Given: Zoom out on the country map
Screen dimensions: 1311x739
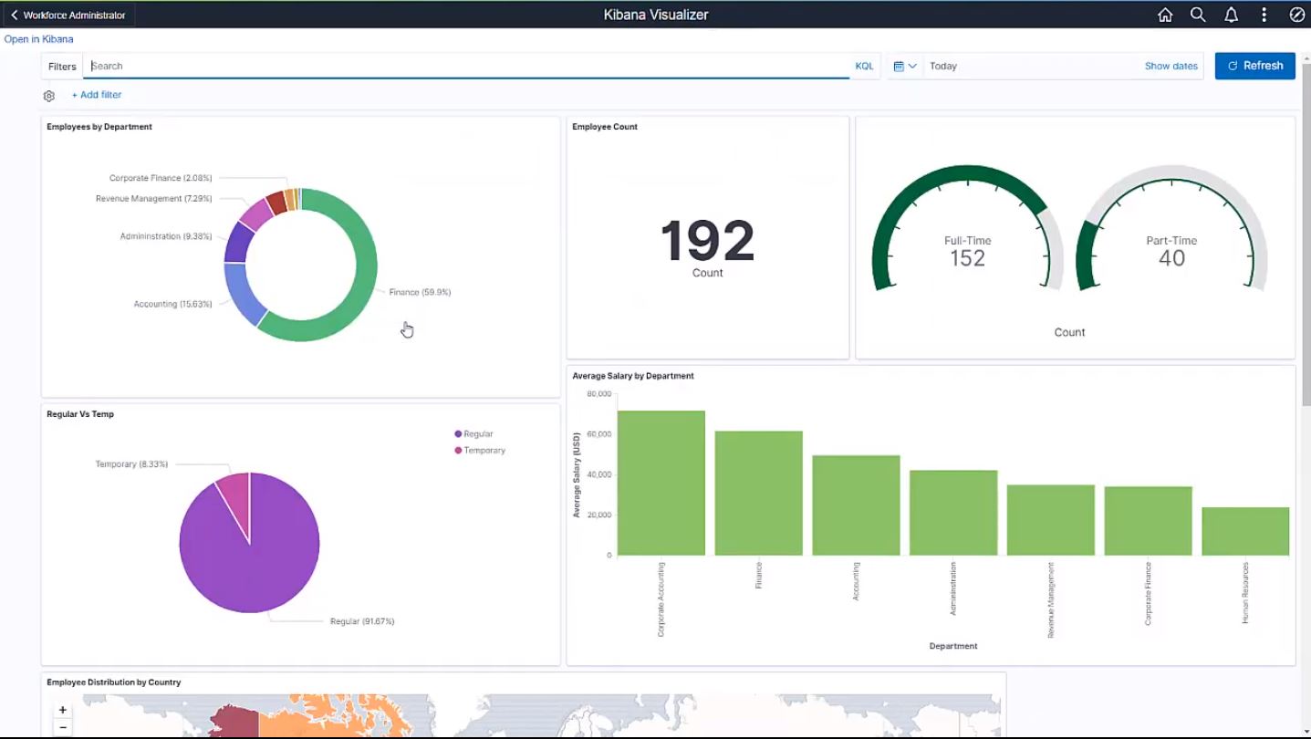Looking at the screenshot, I should point(62,728).
